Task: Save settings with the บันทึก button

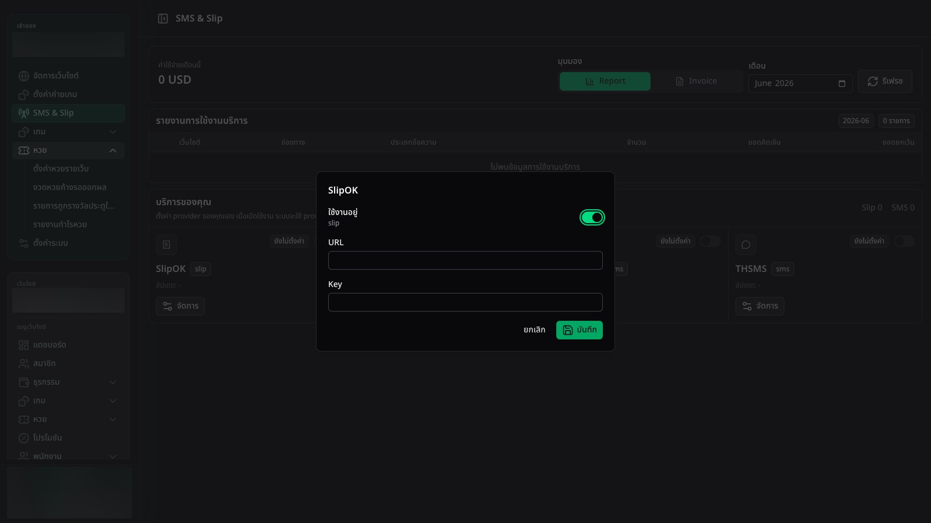Action: point(579,330)
